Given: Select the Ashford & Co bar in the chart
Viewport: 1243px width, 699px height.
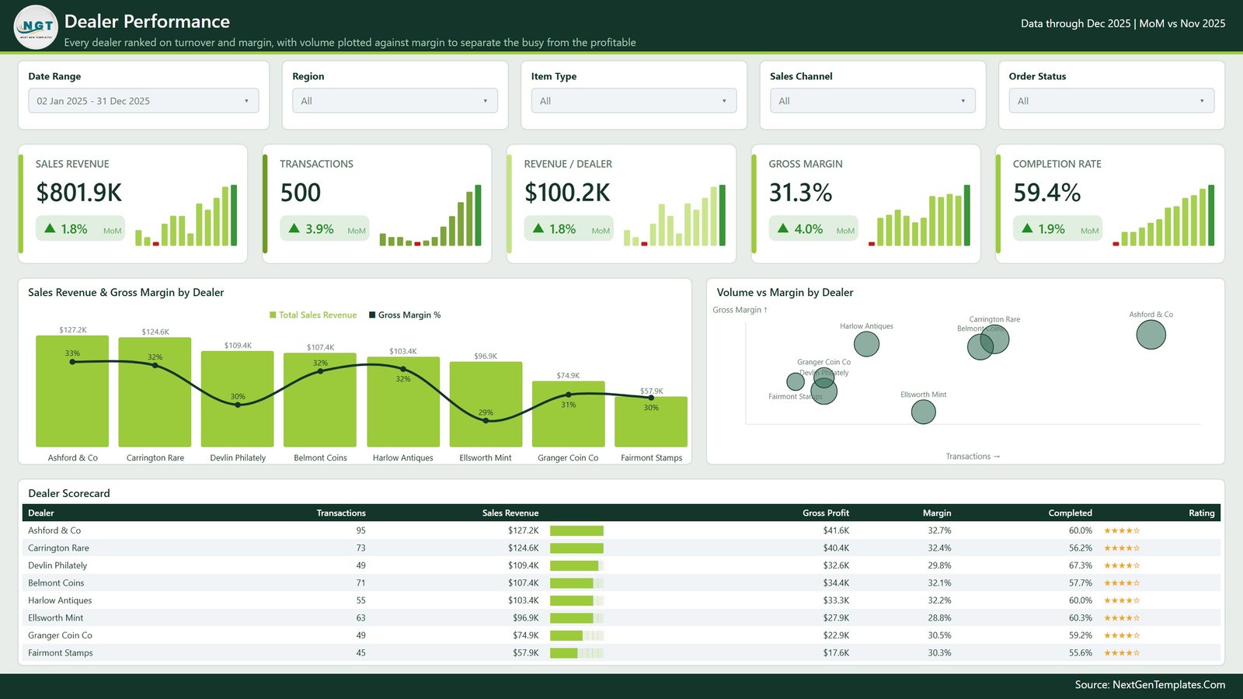Looking at the screenshot, I should pyautogui.click(x=72, y=391).
